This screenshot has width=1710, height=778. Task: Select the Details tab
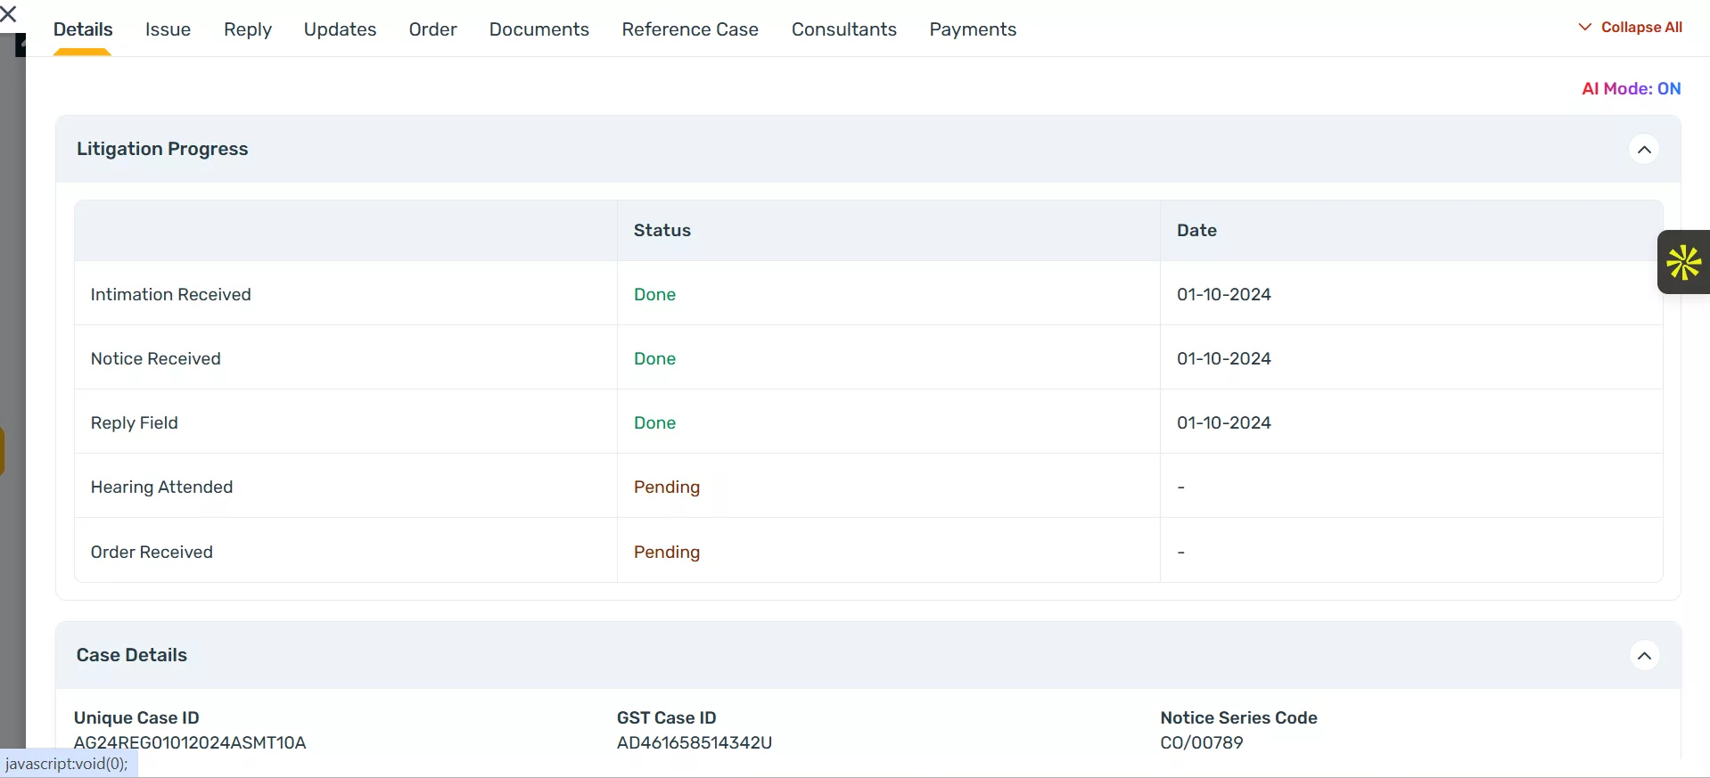point(83,29)
